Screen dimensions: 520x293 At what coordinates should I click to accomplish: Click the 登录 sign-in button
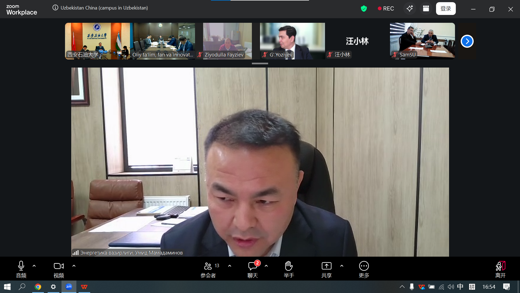446,8
